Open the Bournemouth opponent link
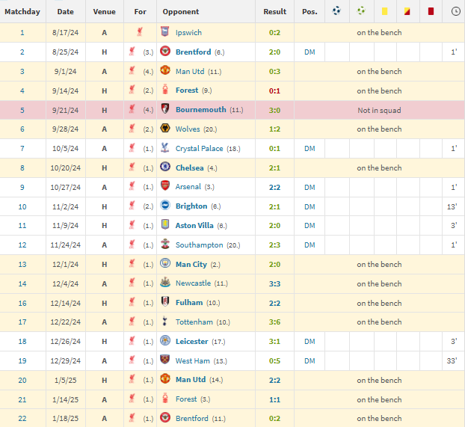465x427 pixels. [201, 109]
